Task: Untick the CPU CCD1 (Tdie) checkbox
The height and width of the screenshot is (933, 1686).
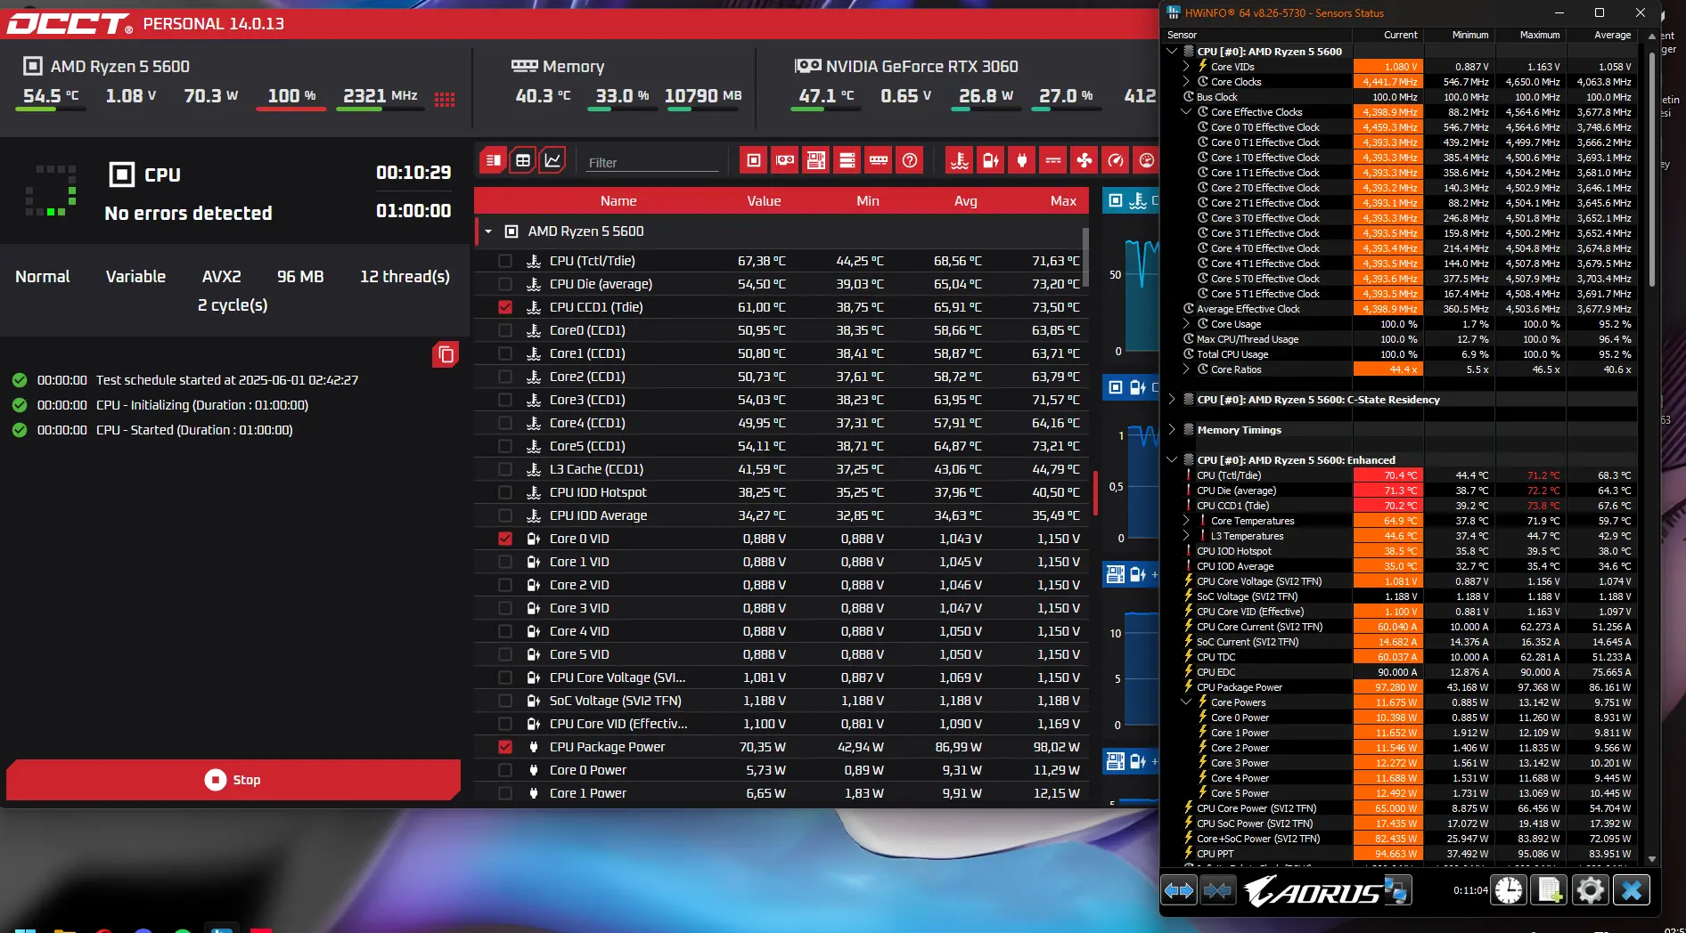Action: tap(505, 307)
